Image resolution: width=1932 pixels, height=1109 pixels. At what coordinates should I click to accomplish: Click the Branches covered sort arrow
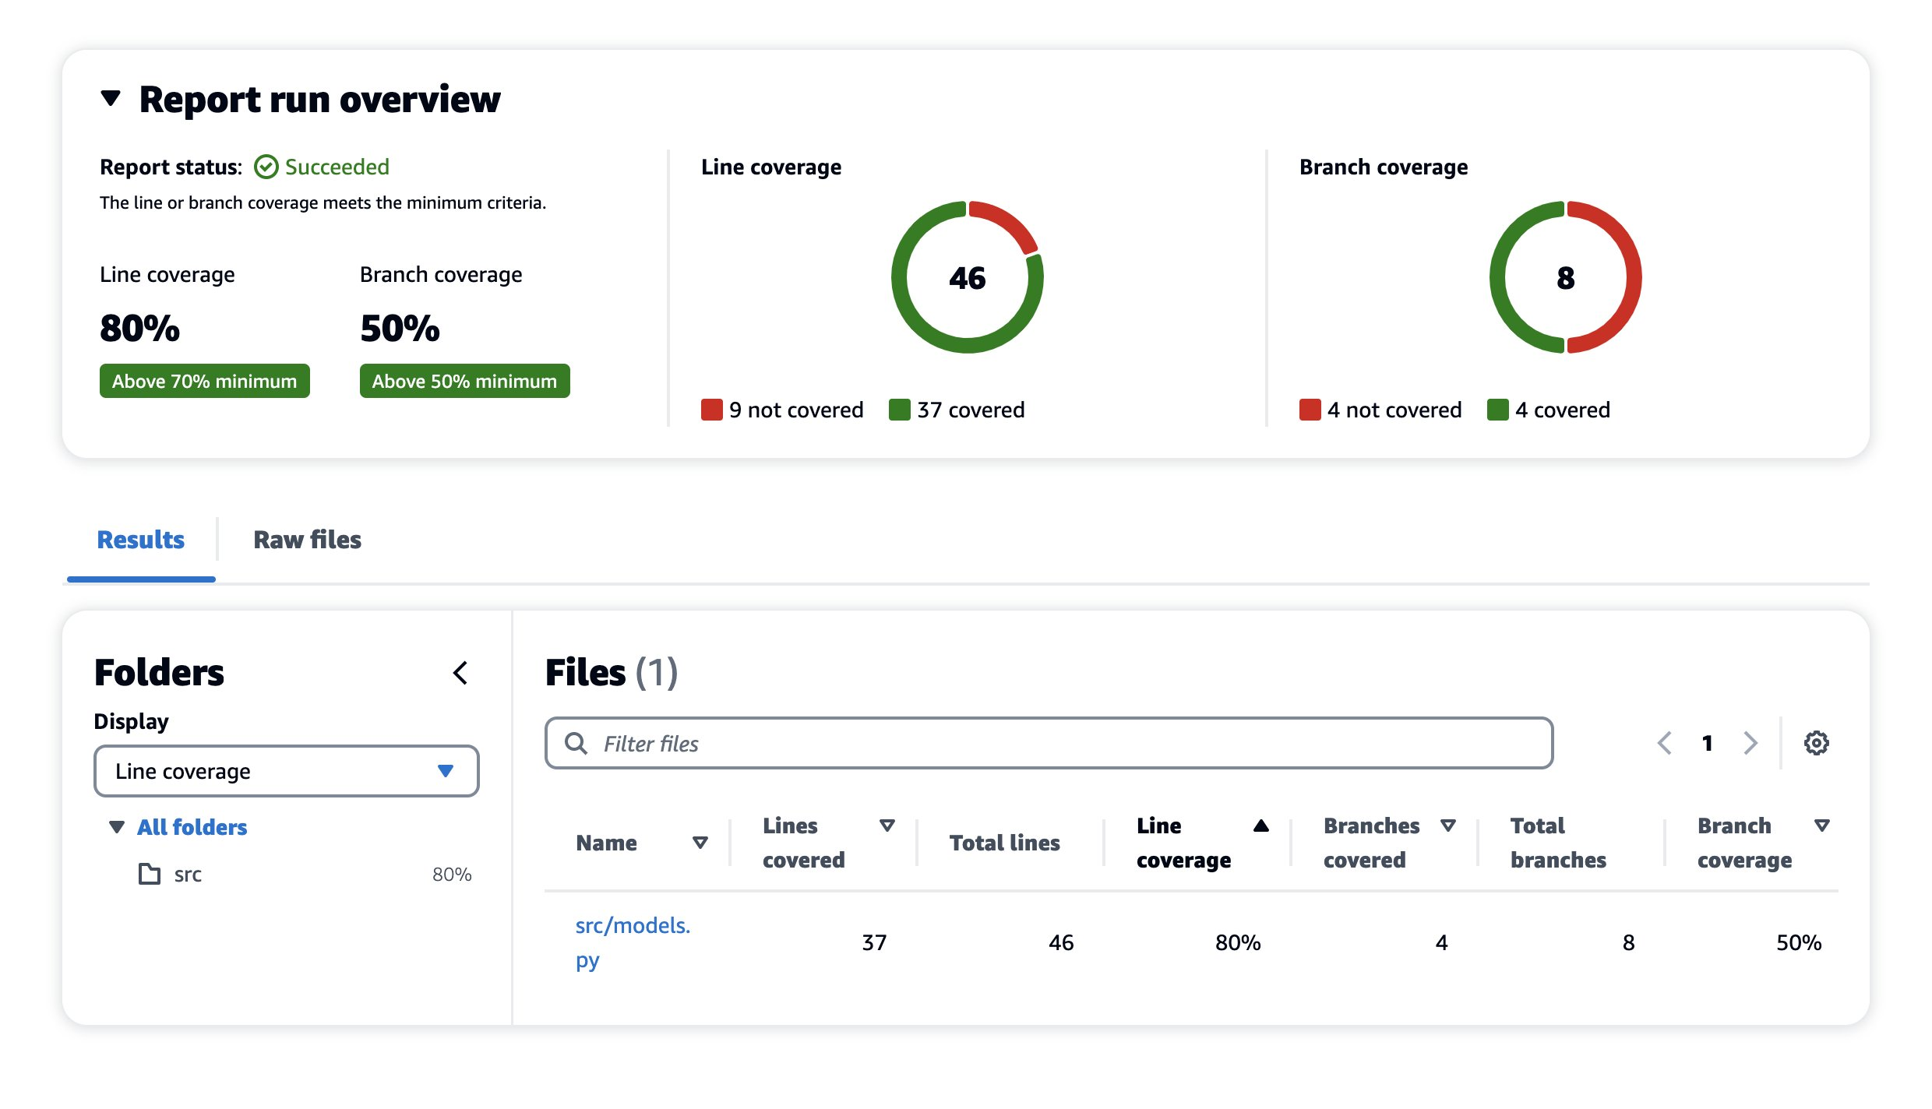click(1450, 826)
